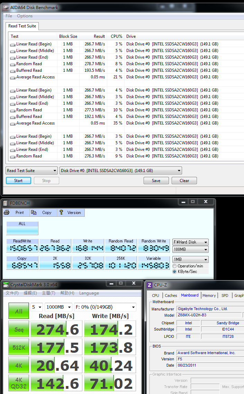Click the AIDA64 Disk Benchmark title icon

point(6,8)
